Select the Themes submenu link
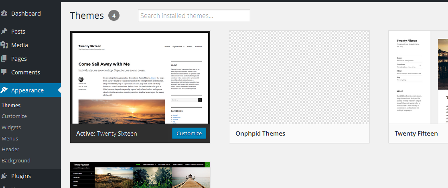The width and height of the screenshot is (448, 188). pos(11,105)
